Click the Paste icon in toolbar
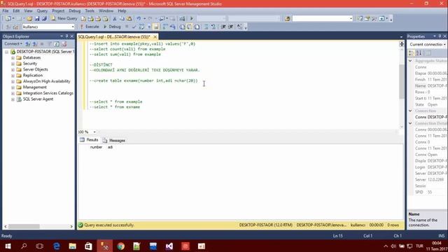Image resolution: width=448 pixels, height=252 pixels. 129,19
